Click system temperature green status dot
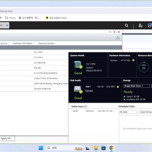152x152 pixels. 133,60
